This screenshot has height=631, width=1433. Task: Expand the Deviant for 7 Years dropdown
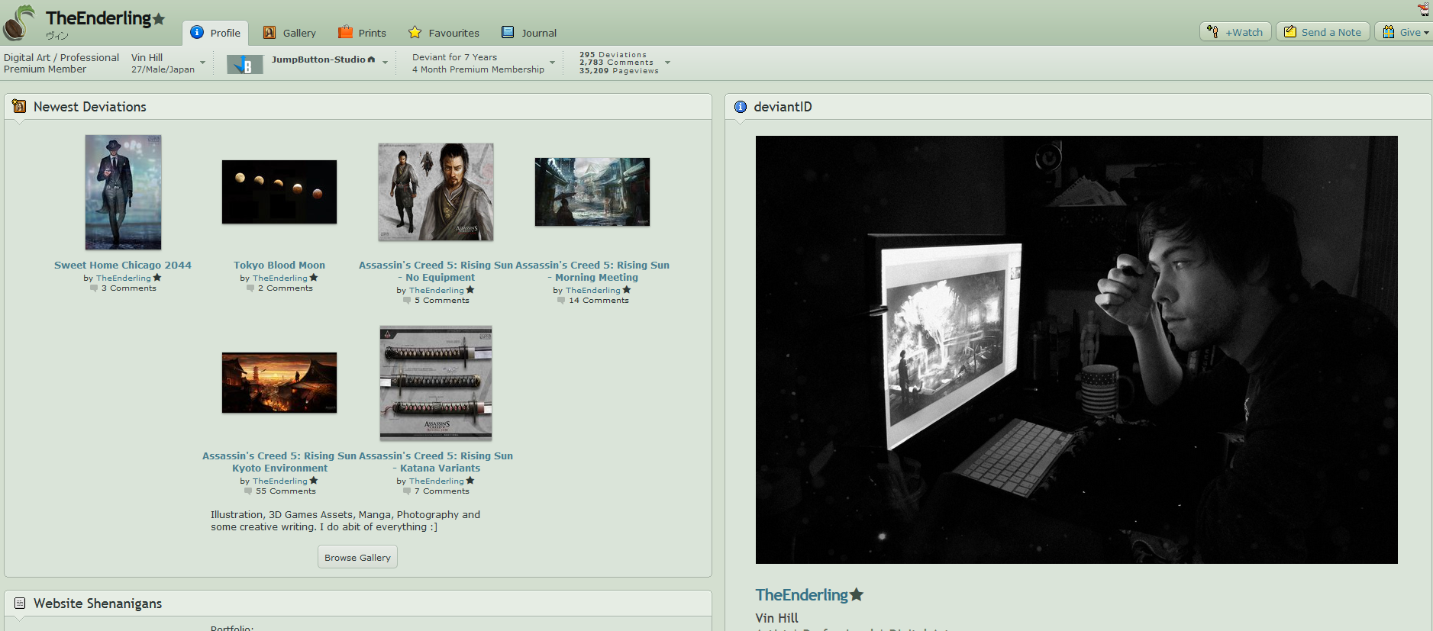pyautogui.click(x=552, y=63)
